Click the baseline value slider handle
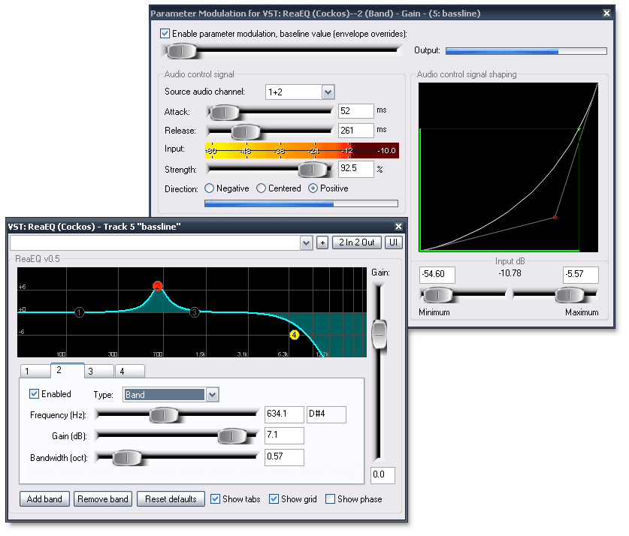Image resolution: width=629 pixels, height=536 pixels. tap(181, 51)
